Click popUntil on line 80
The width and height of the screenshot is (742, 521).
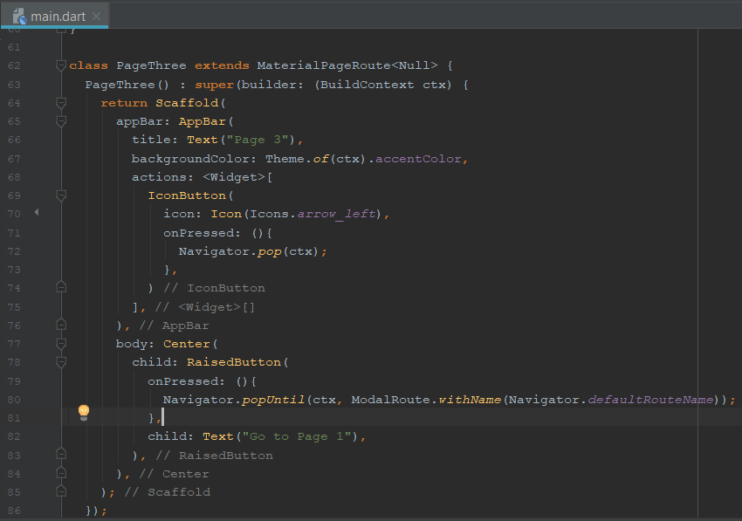[273, 401]
